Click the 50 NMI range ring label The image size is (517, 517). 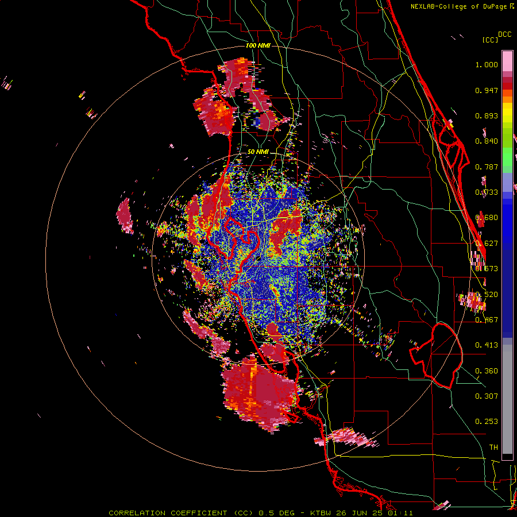(x=258, y=152)
